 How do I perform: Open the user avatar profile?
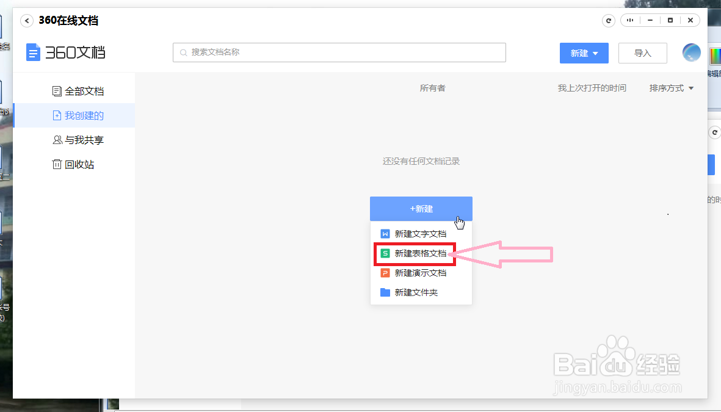click(691, 52)
